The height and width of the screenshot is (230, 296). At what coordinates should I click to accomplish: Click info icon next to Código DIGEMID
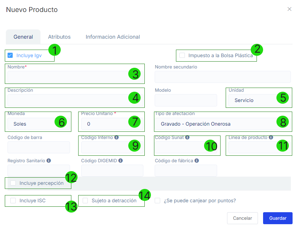pyautogui.click(x=120, y=161)
